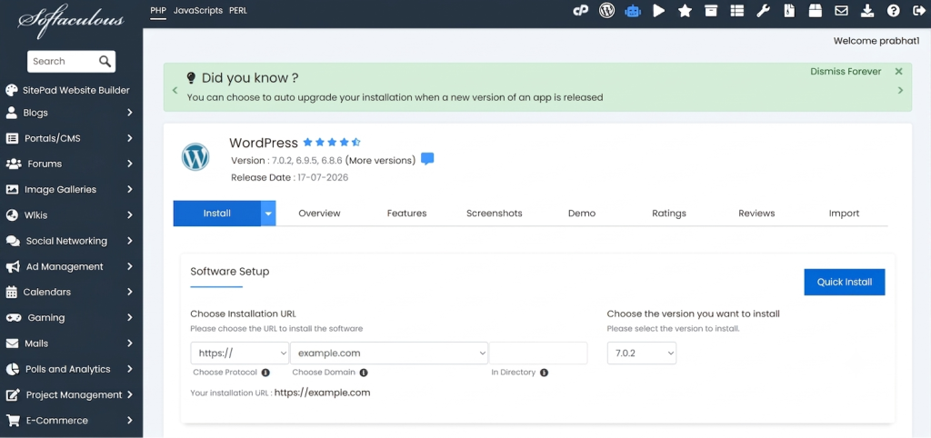The height and width of the screenshot is (438, 931).
Task: Select the PHP scripts tab
Action: (x=158, y=11)
